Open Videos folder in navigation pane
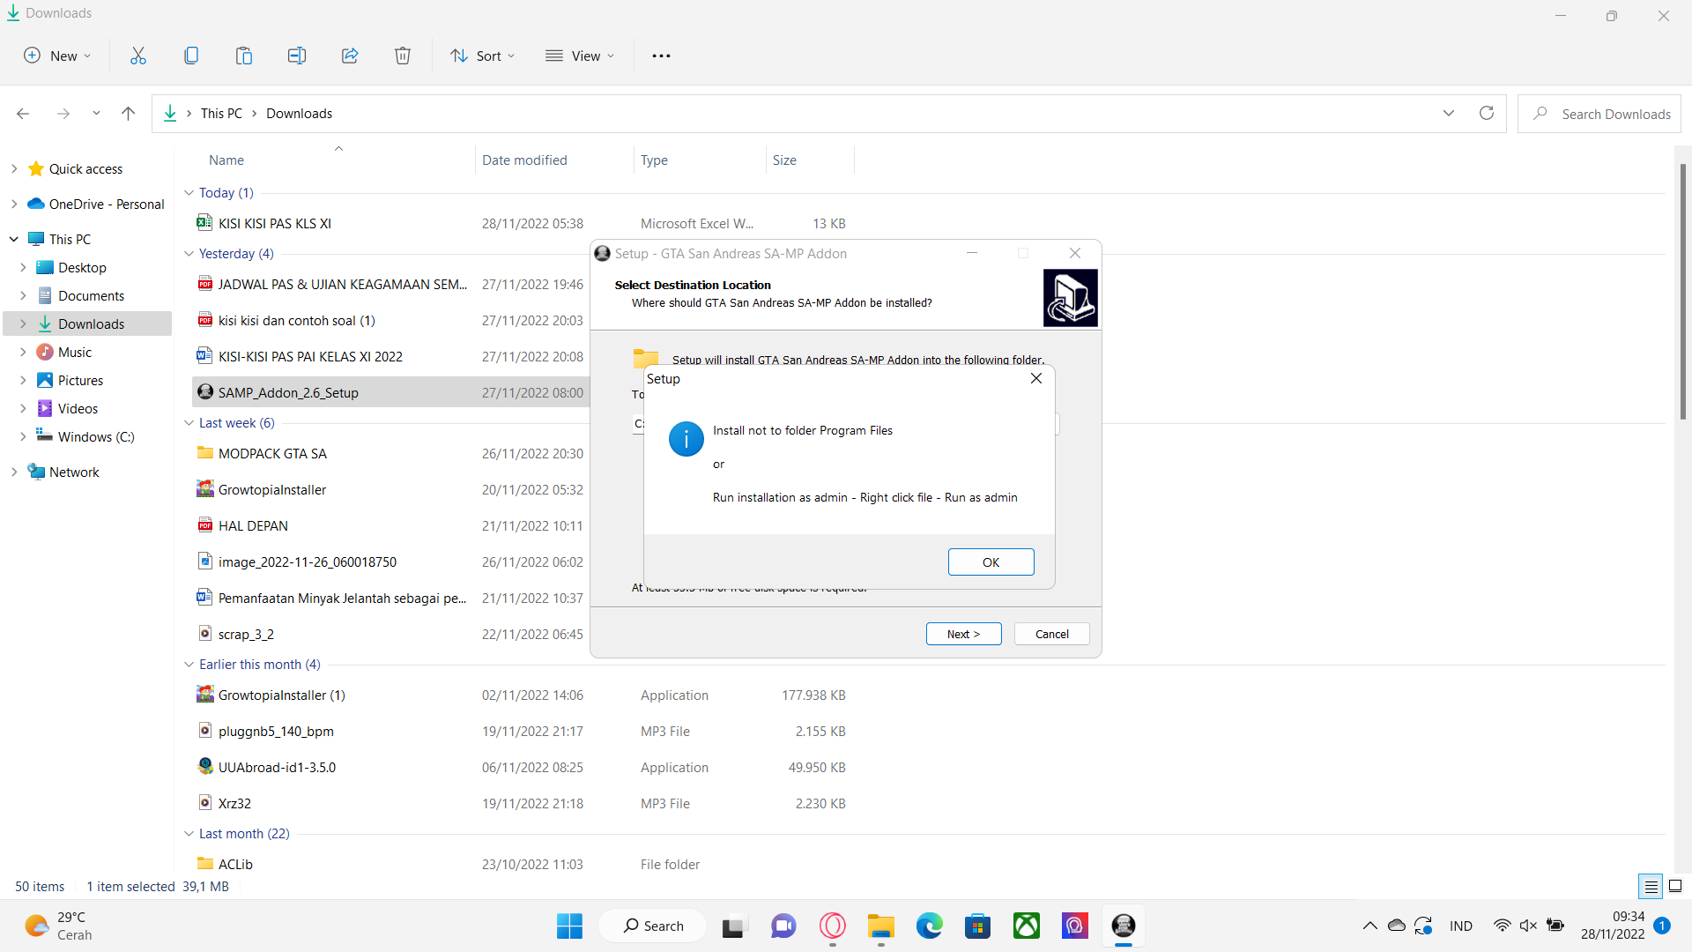 click(78, 408)
